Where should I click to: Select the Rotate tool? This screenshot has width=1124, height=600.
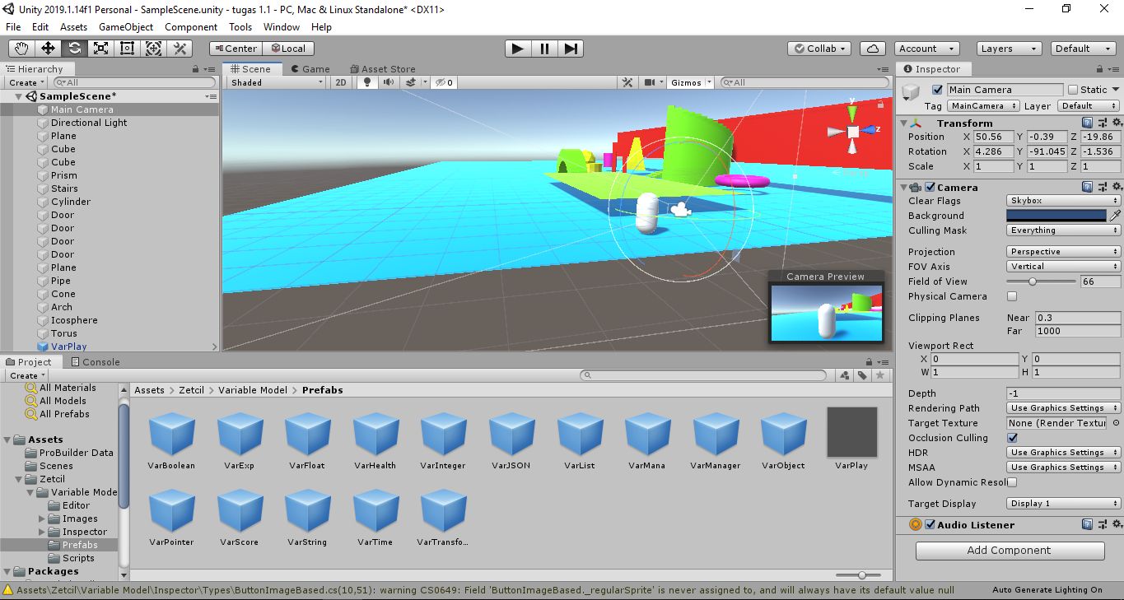(74, 48)
